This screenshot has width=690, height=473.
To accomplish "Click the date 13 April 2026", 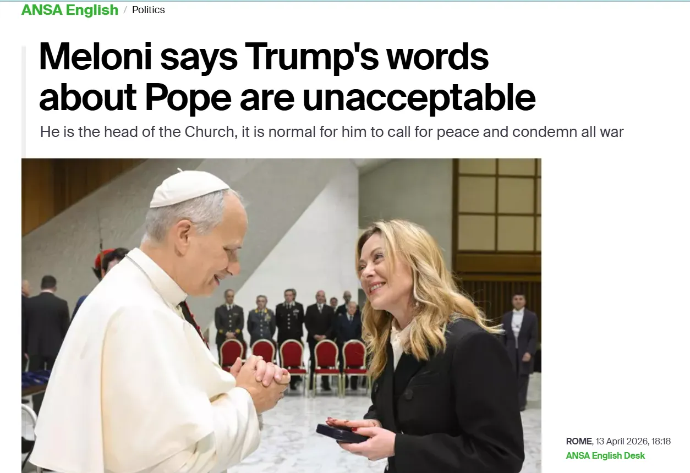I will pyautogui.click(x=621, y=442).
